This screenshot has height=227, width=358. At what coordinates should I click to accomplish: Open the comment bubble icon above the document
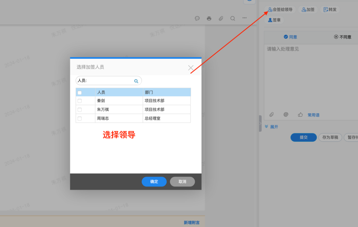tap(197, 18)
